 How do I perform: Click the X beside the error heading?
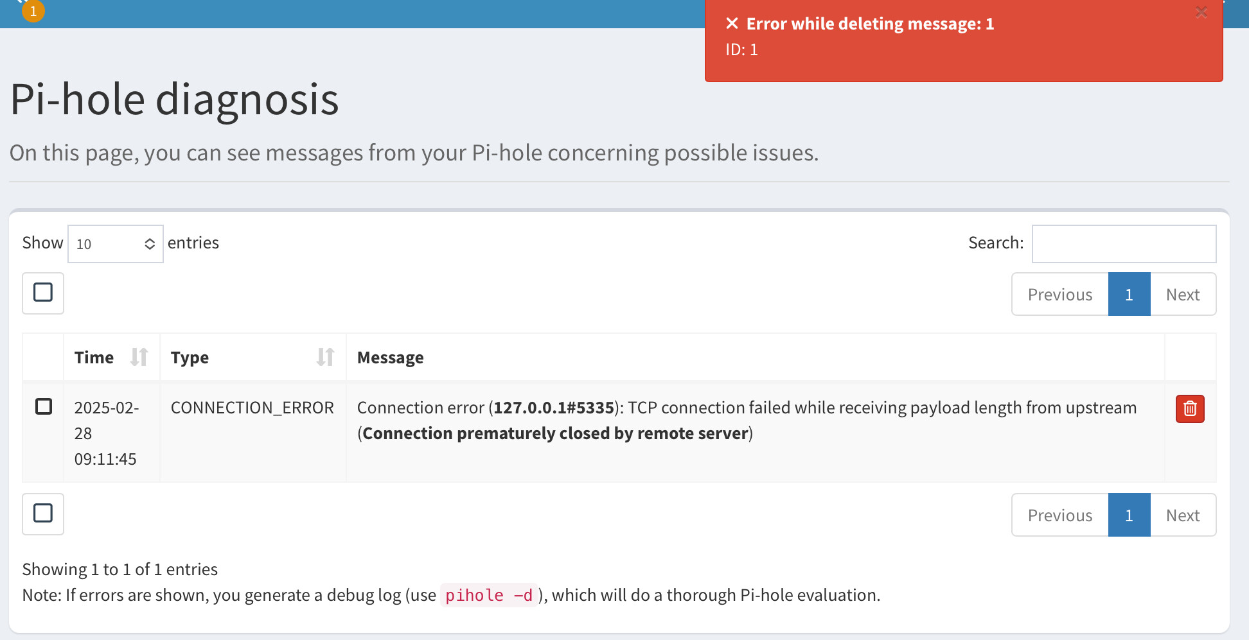(x=731, y=23)
